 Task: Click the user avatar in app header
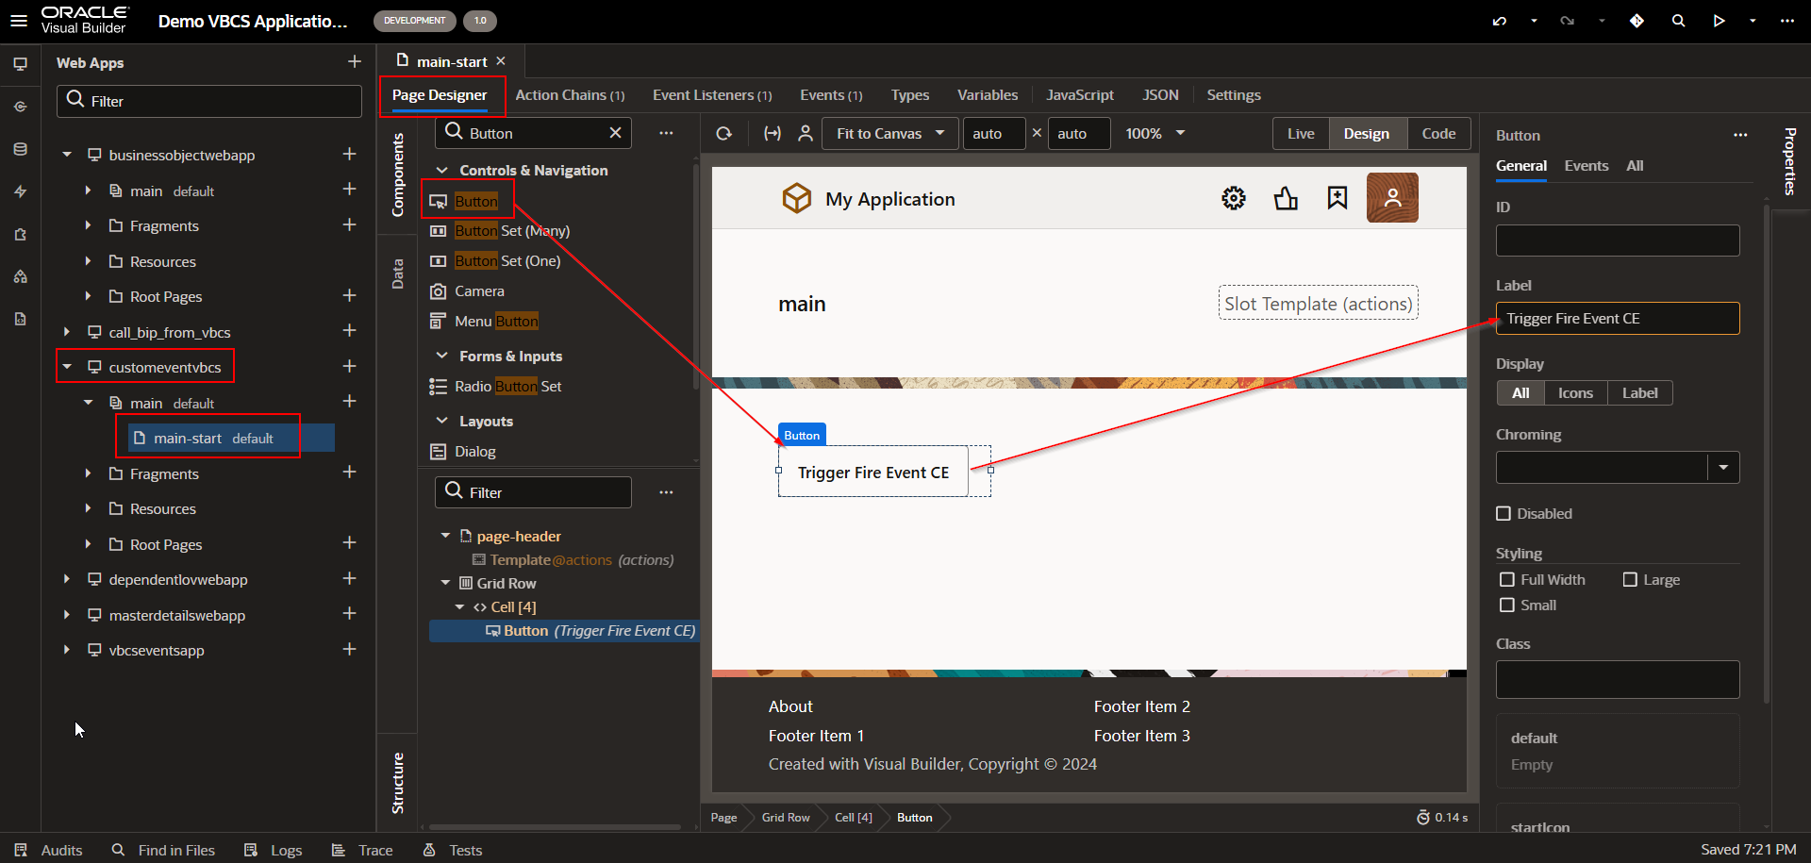click(1392, 198)
